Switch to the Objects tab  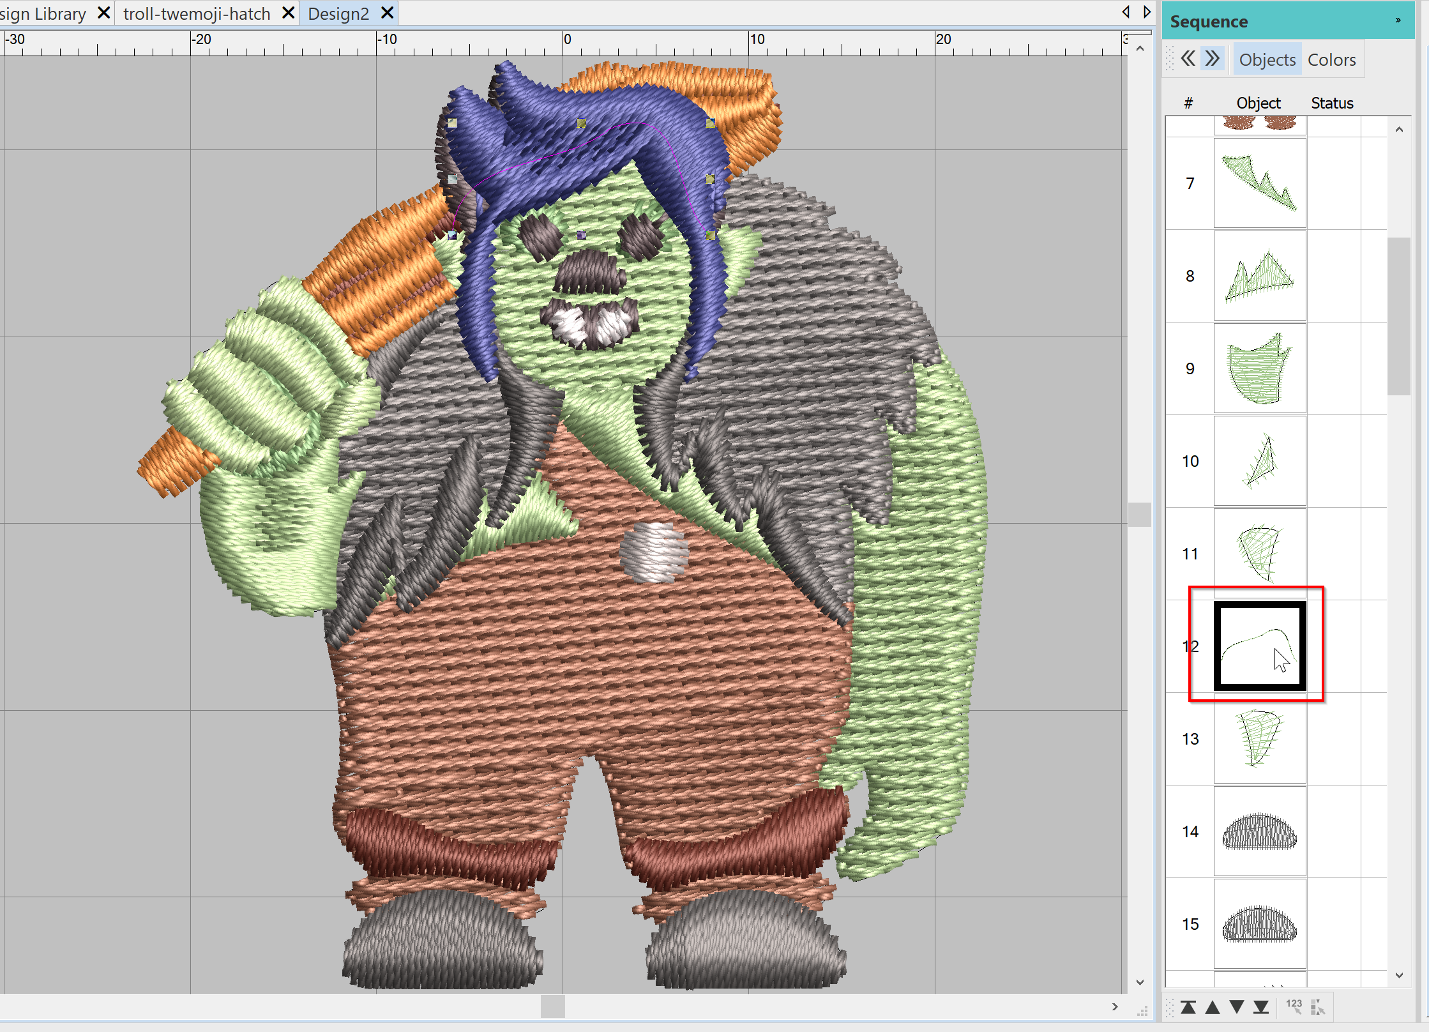(1267, 59)
